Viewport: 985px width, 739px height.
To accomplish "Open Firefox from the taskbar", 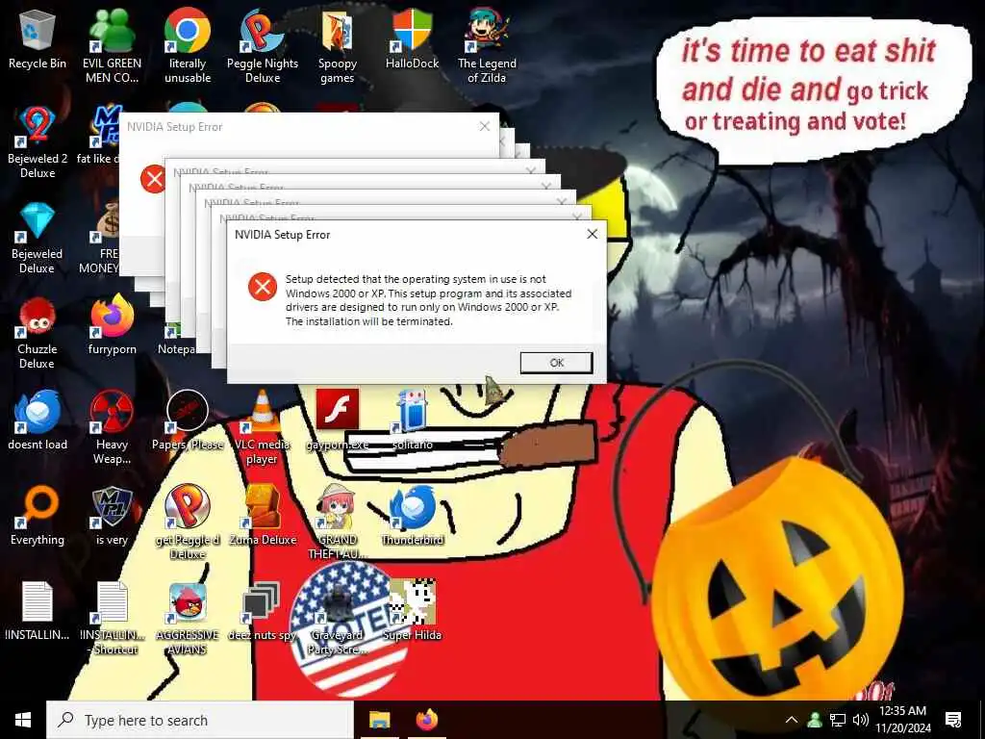I will click(x=427, y=720).
